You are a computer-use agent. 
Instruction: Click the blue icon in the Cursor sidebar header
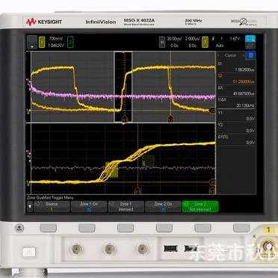click(x=251, y=55)
